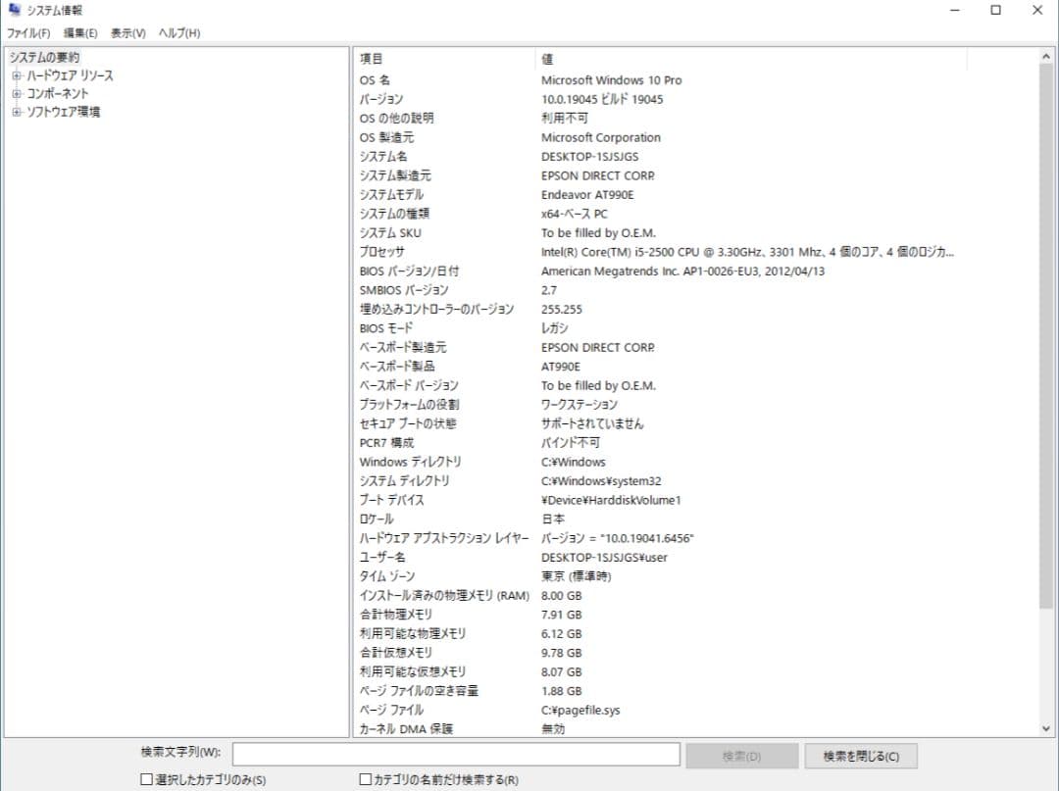1059x791 pixels.
Task: Click the System Information app icon in title bar
Action: 15,10
